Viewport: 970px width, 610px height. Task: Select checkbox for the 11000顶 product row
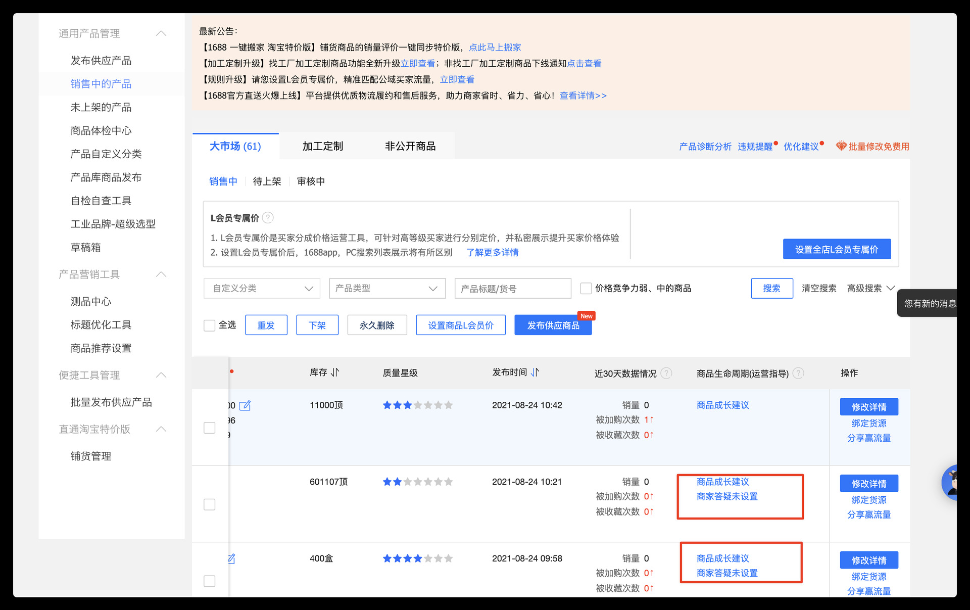pyautogui.click(x=210, y=428)
